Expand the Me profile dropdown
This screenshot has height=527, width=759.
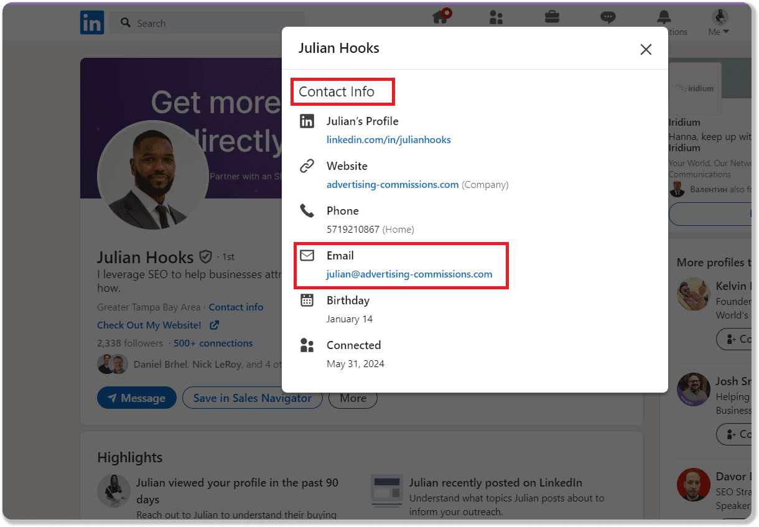pos(719,22)
